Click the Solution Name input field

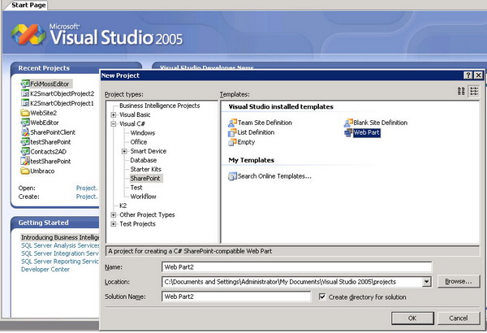(x=236, y=296)
